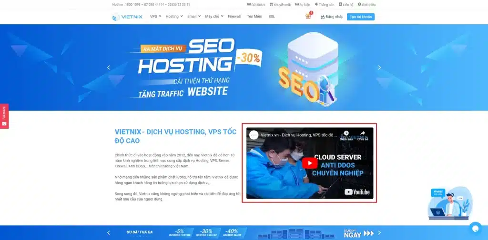Screen dimensions: 488x240
Task: Click the Đăng ký ngay promo button
Action: (358, 233)
